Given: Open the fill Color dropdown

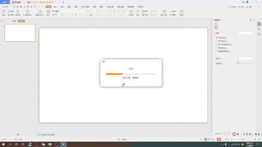Looking at the screenshot, I should pos(246,59).
